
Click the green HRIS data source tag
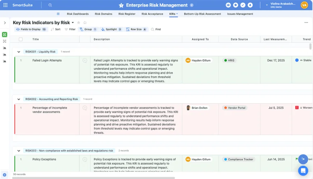point(229,61)
